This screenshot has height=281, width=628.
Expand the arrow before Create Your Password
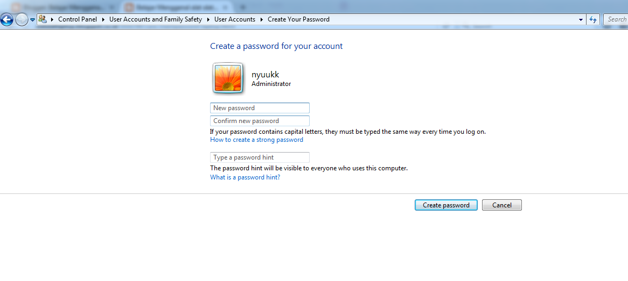click(262, 19)
